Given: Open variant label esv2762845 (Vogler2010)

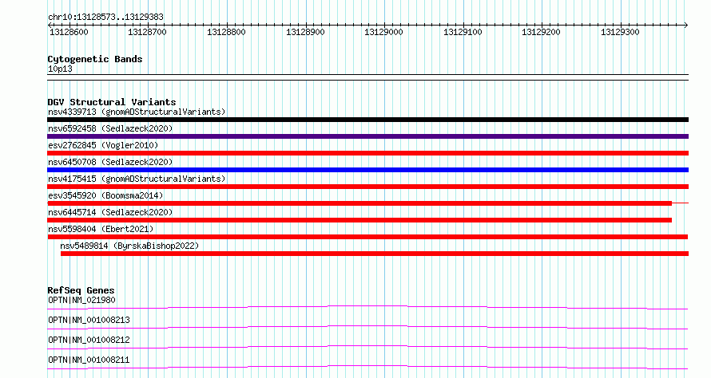Looking at the screenshot, I should (103, 145).
